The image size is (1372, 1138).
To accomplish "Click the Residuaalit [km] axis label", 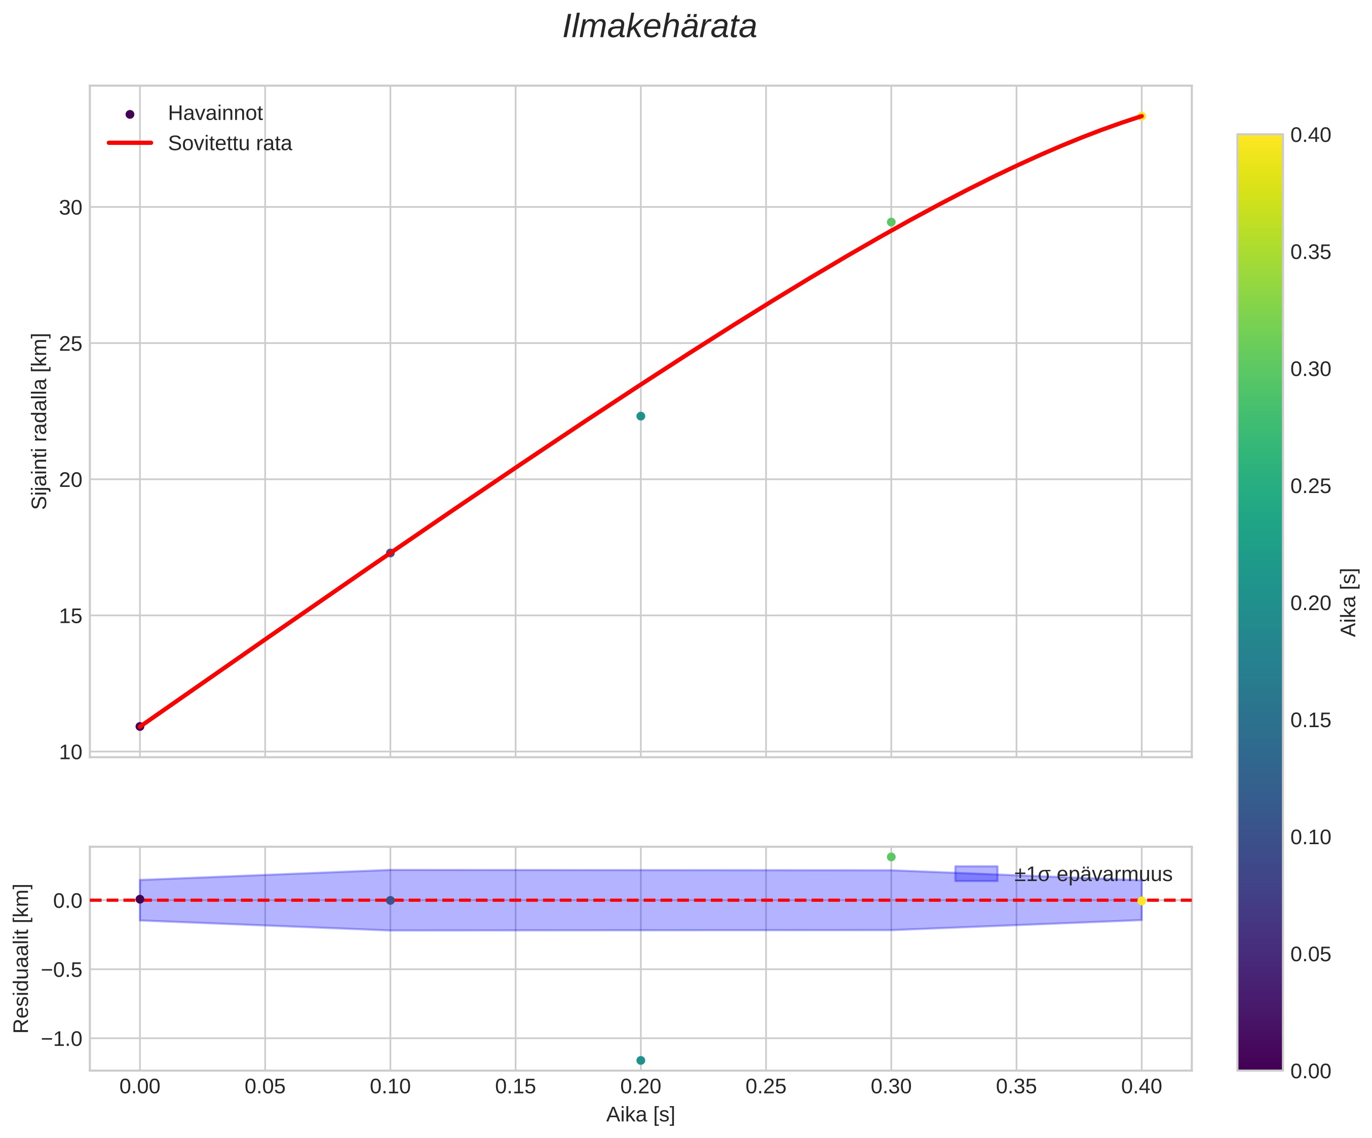I will [22, 958].
